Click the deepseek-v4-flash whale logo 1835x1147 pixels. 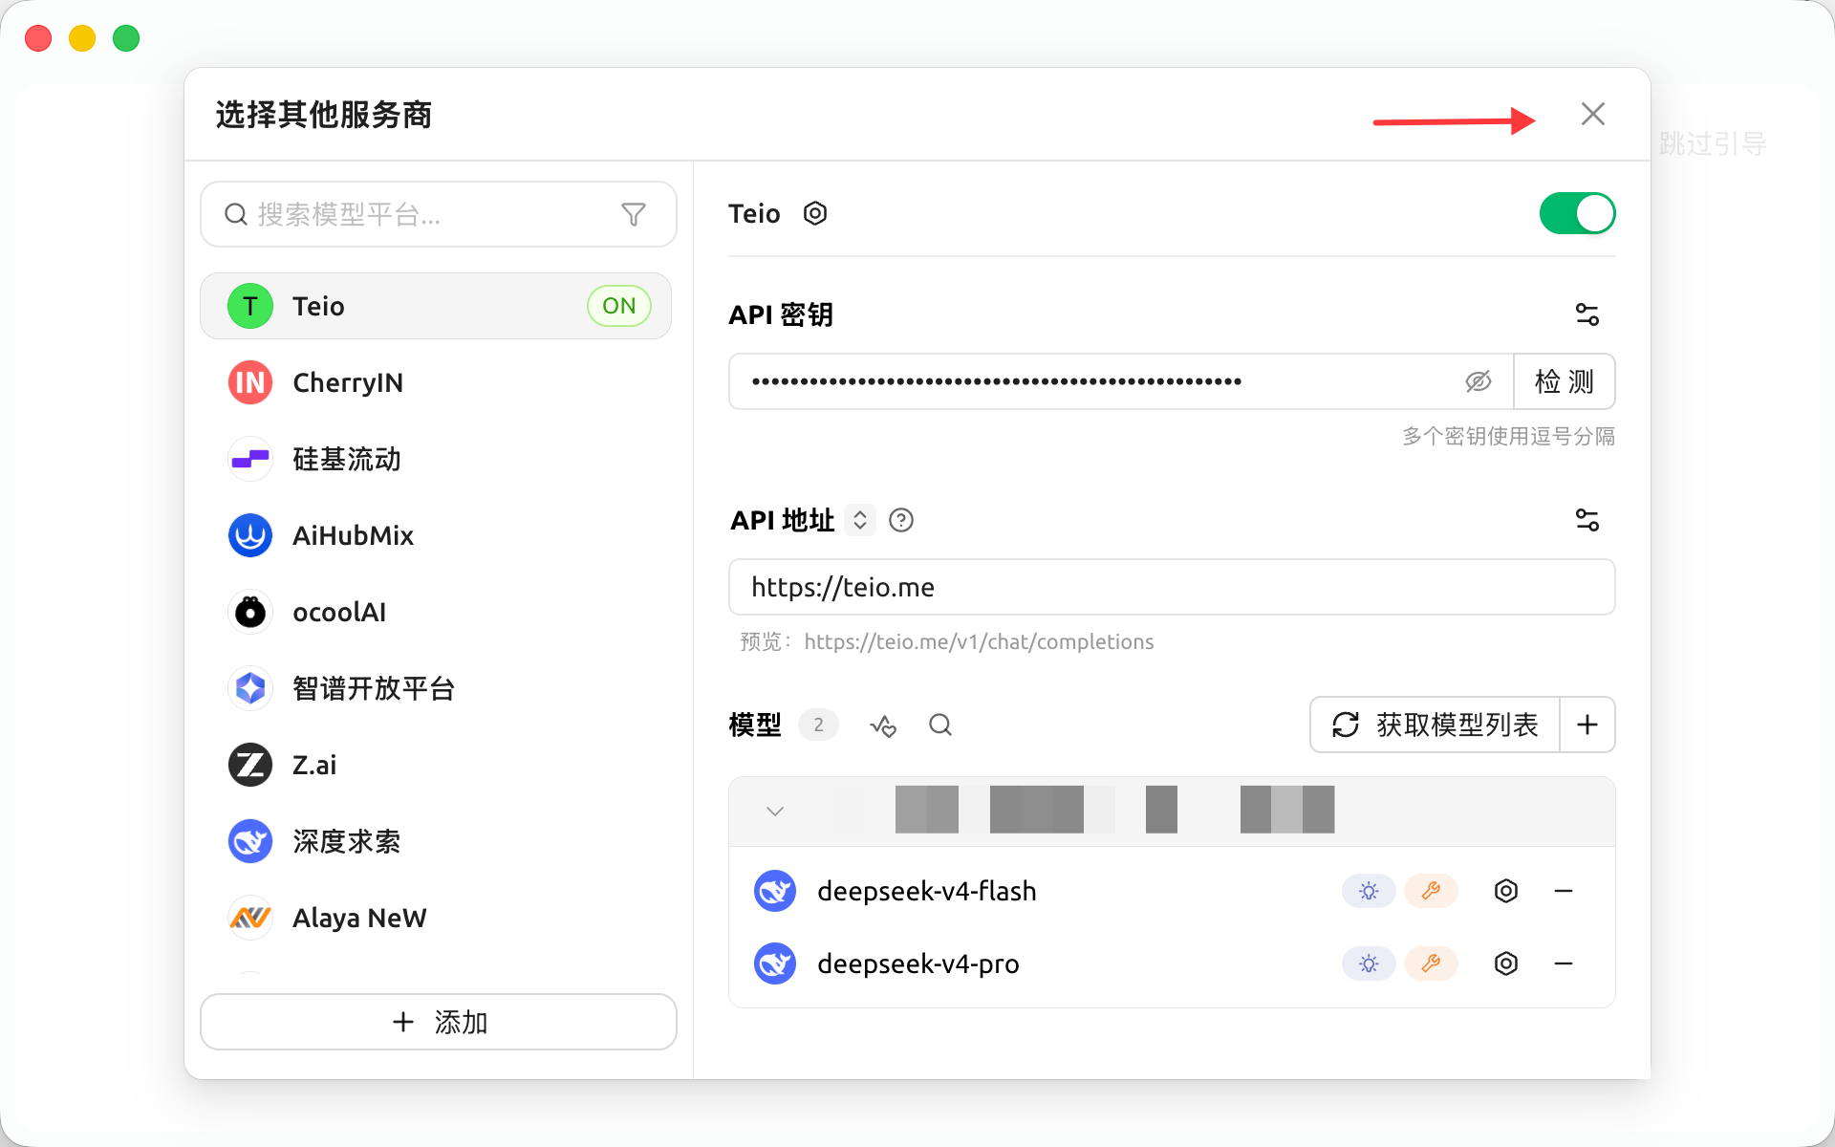tap(775, 891)
